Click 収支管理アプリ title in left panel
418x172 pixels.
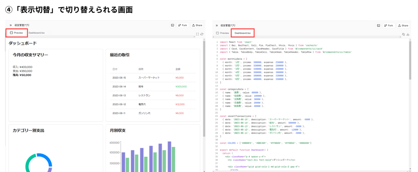tap(22, 25)
